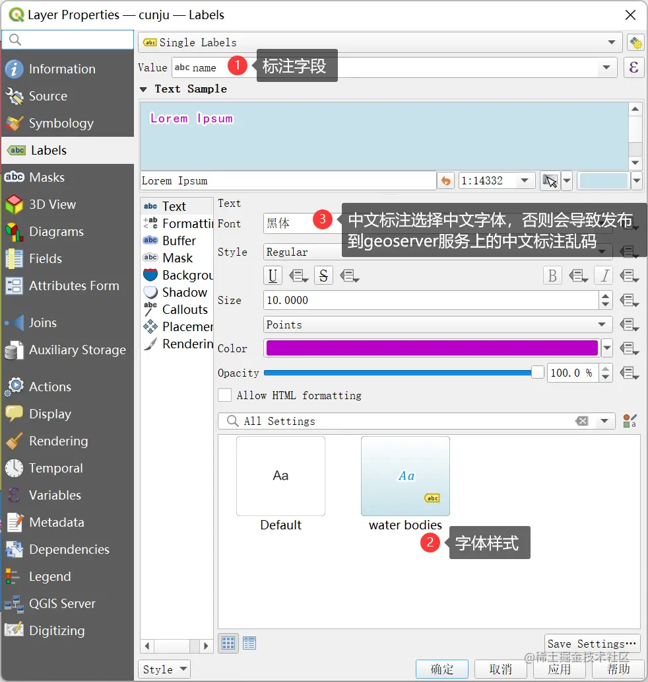Screen dimensions: 648x682
Task: Select the Callouts settings tab
Action: (177, 309)
